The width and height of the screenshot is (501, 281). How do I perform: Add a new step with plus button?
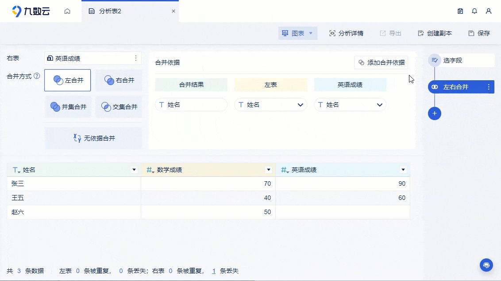pos(435,113)
